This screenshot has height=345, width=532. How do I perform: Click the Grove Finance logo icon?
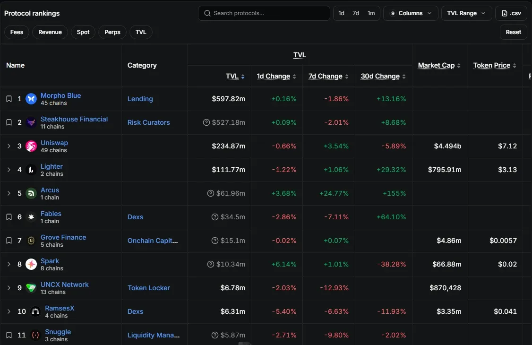coord(31,241)
